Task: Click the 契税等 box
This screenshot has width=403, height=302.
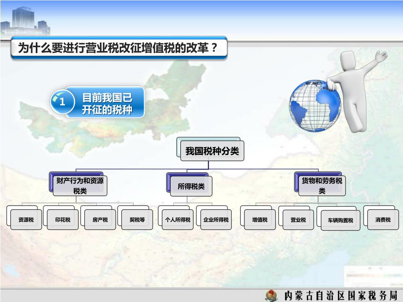Action: pyautogui.click(x=137, y=220)
